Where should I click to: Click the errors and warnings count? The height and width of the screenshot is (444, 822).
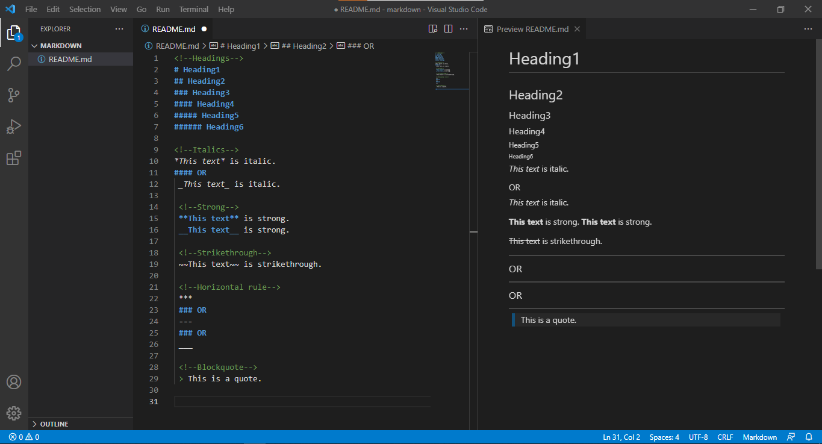pos(24,437)
